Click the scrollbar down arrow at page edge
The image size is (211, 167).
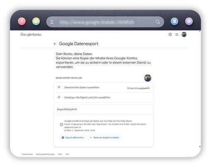click(200, 146)
